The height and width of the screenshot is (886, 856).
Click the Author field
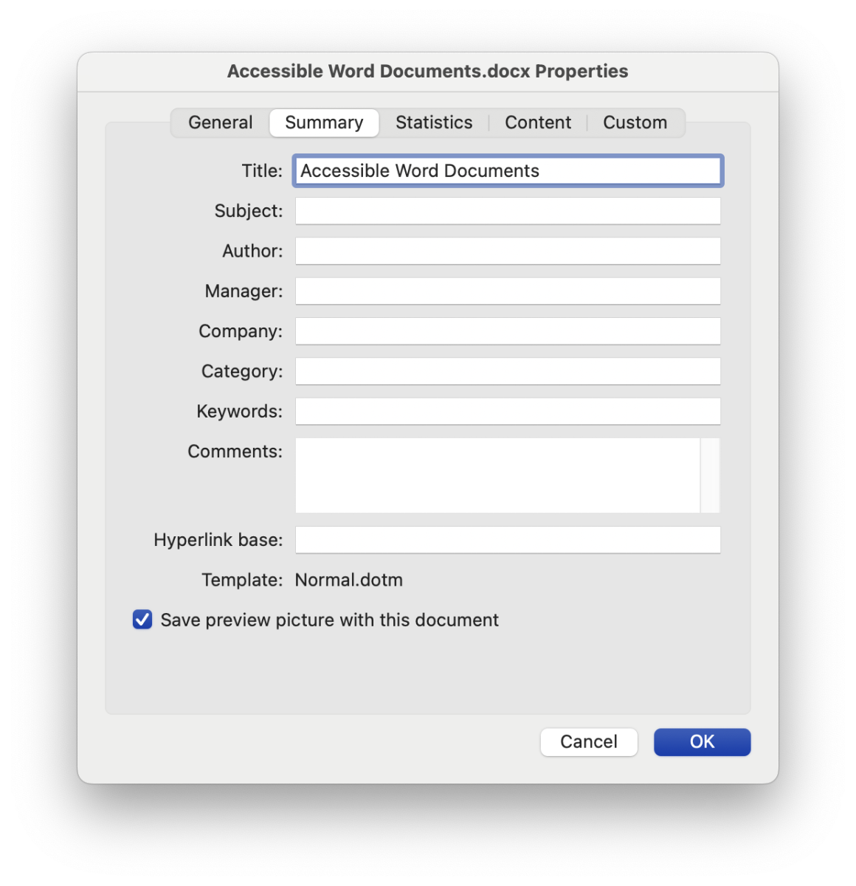[x=507, y=251]
